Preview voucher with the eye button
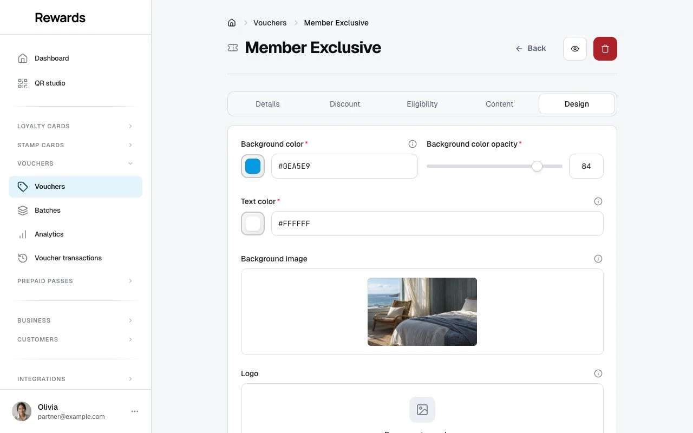 point(575,49)
